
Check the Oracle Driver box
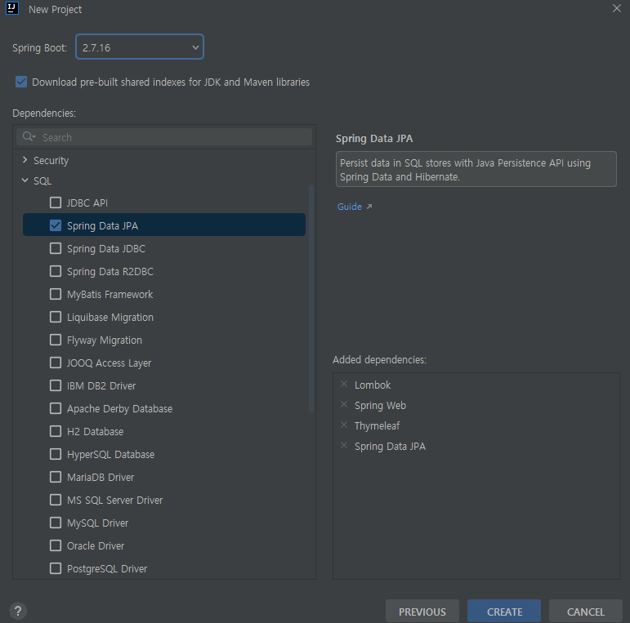56,546
